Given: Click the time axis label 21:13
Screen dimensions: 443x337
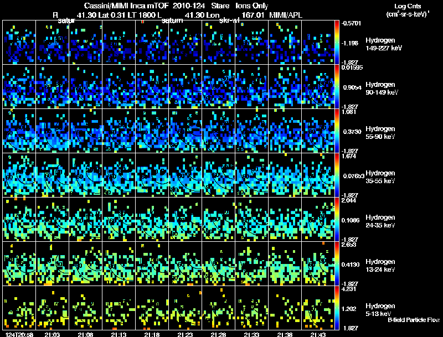Looking at the screenshot, I should [119, 334].
